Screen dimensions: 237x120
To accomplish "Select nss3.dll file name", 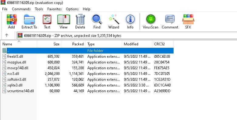I will 13,74.
